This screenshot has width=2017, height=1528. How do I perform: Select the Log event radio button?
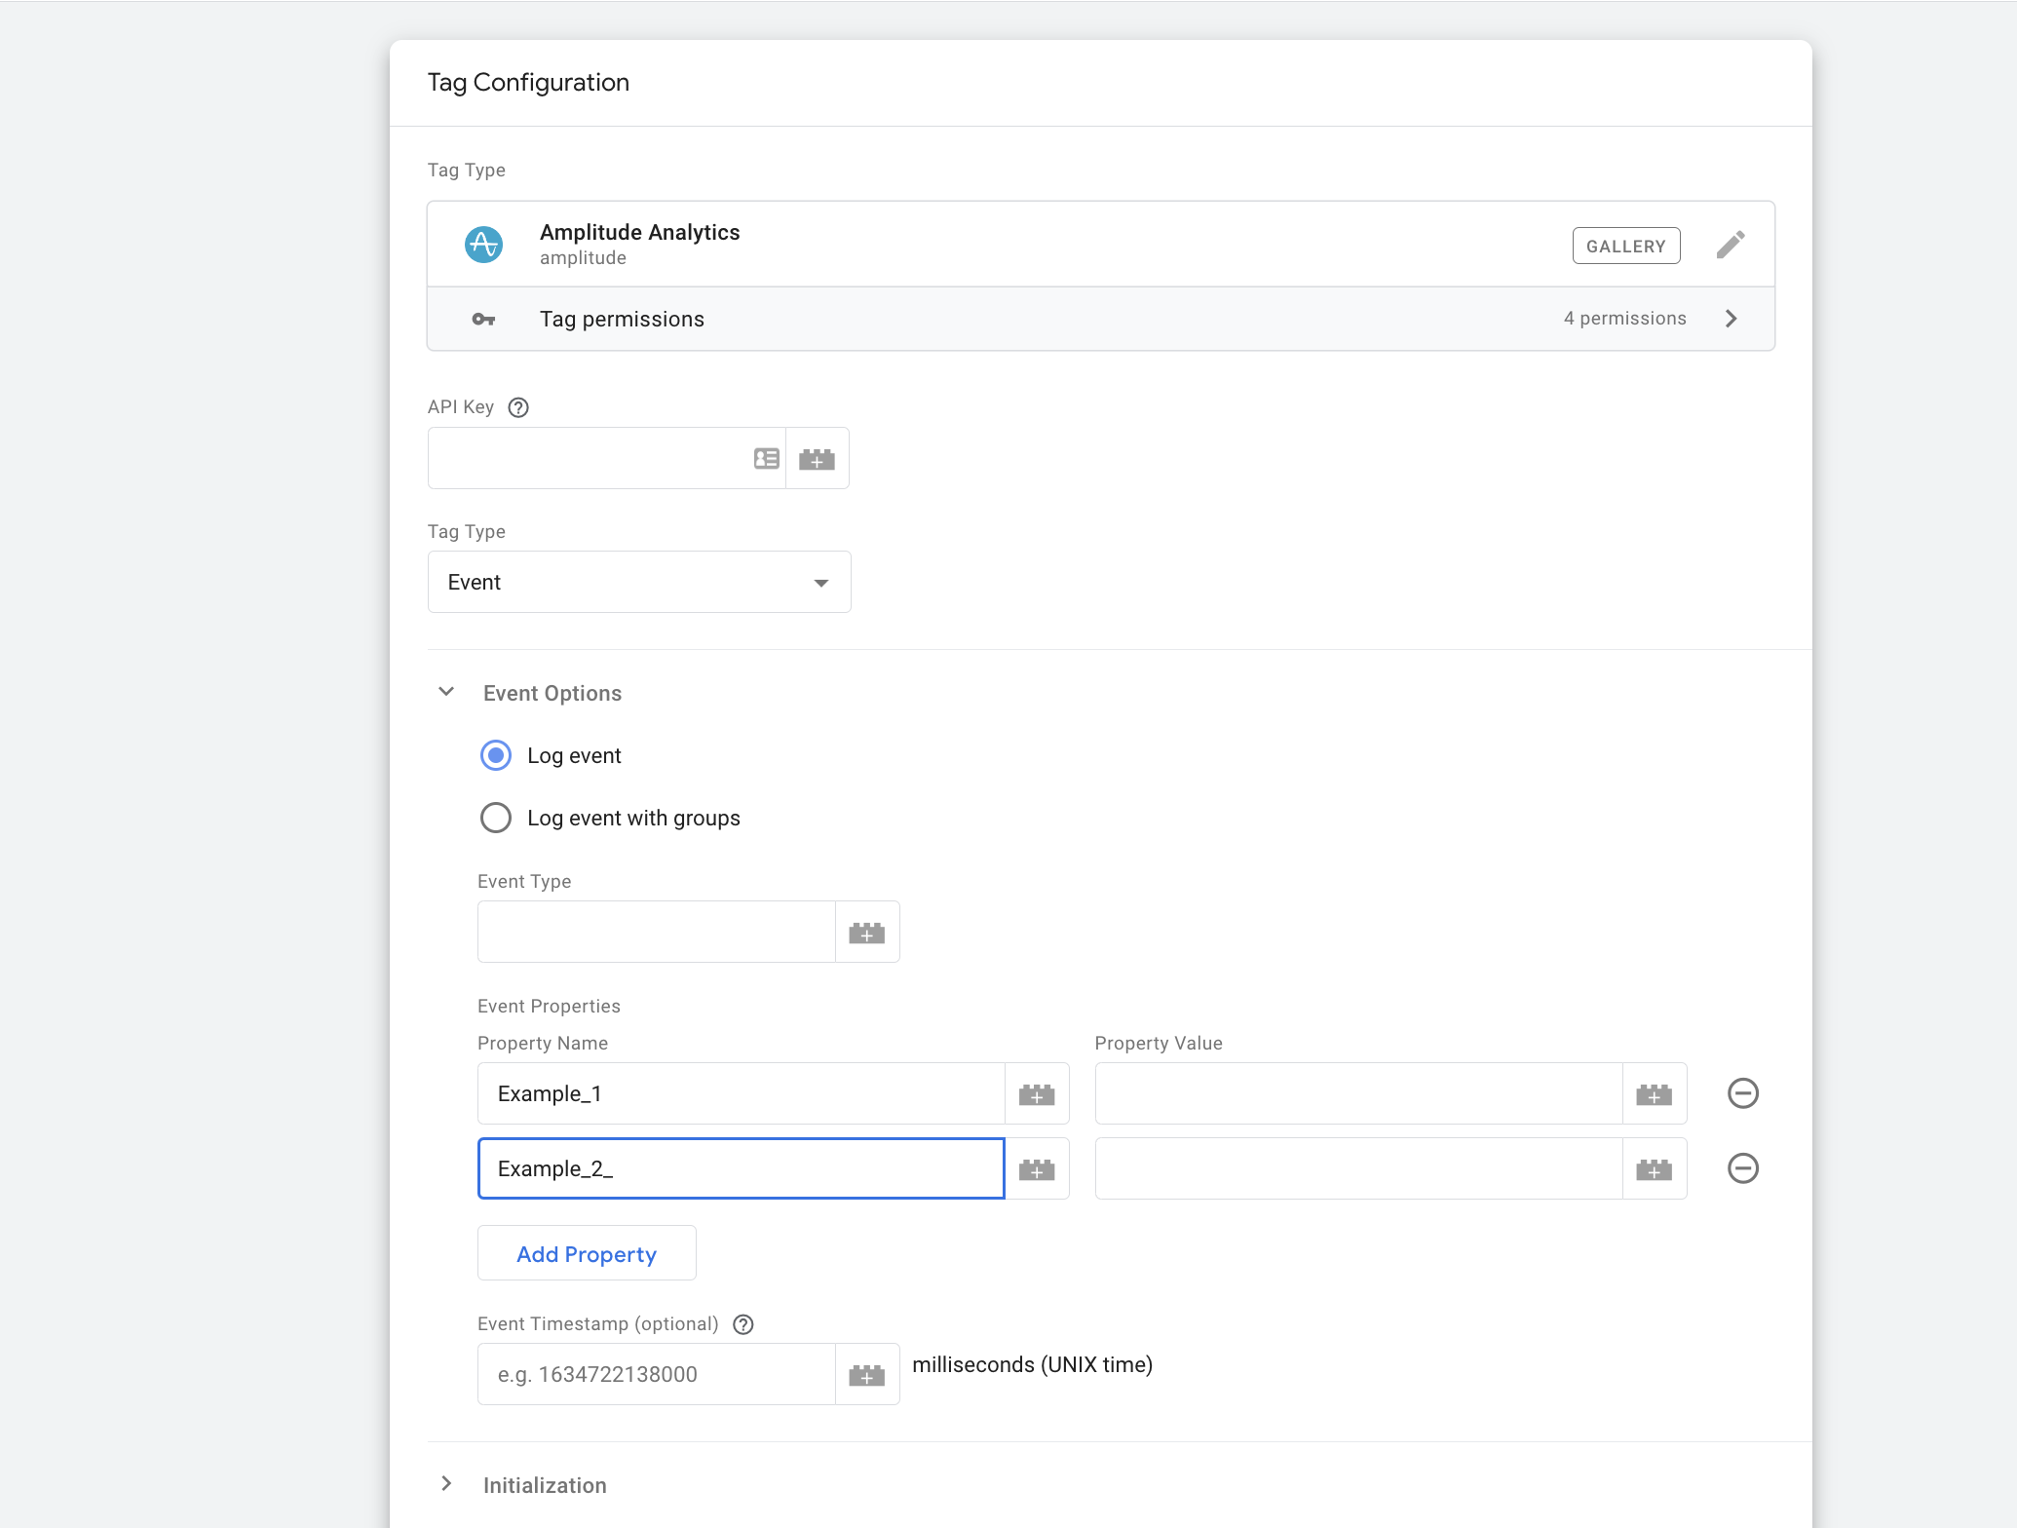(x=496, y=756)
